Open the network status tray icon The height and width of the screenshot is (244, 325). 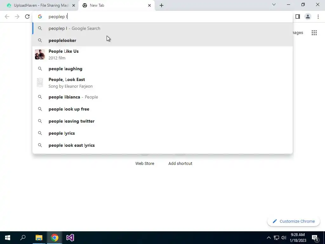276,238
